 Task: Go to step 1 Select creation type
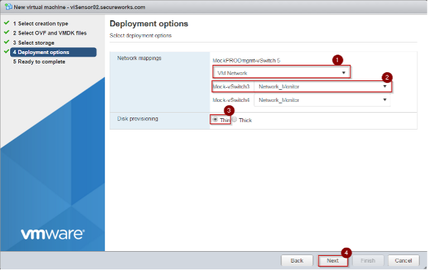(41, 24)
